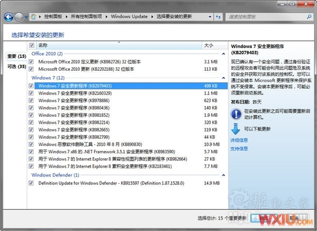Switch to the 可选 (35) optional tab
This screenshot has height=231, width=317.
pos(17,66)
